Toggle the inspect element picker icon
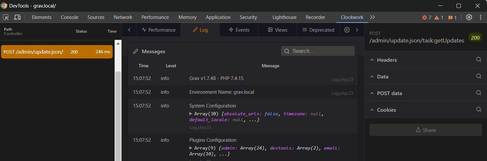The width and height of the screenshot is (487, 161). pyautogui.click(x=6, y=17)
